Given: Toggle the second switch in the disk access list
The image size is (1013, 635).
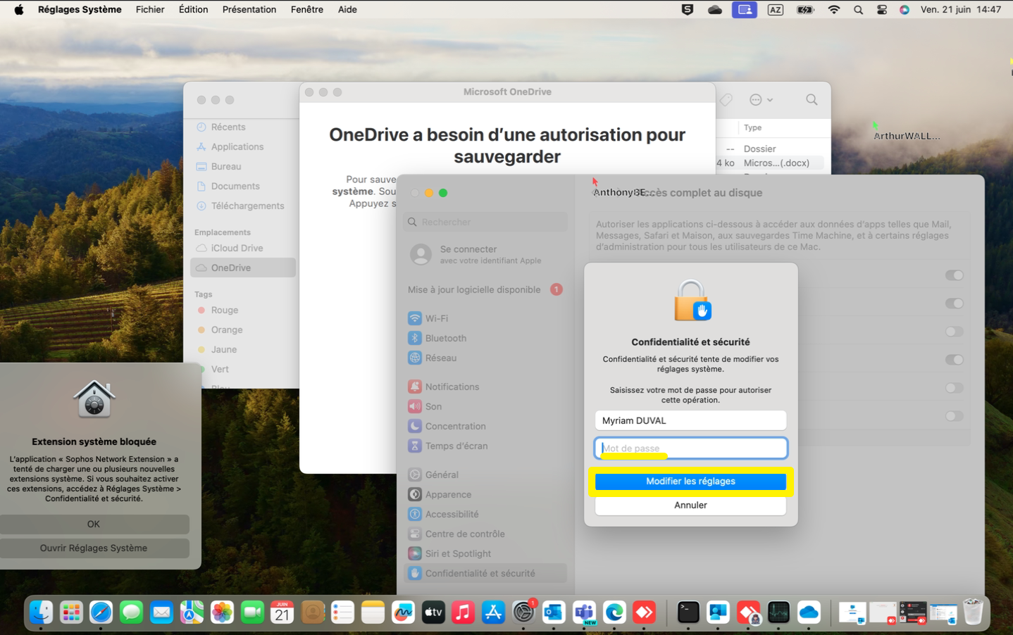Looking at the screenshot, I should coord(955,303).
